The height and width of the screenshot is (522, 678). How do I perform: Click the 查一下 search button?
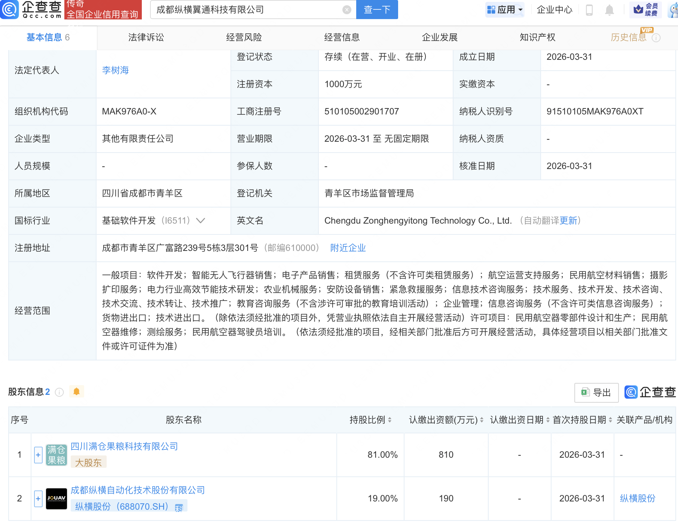point(376,10)
